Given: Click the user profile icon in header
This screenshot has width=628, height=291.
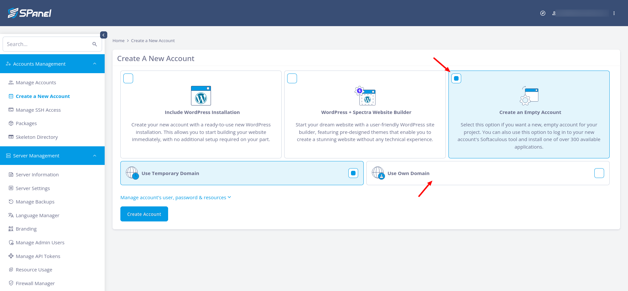Looking at the screenshot, I should tap(554, 13).
